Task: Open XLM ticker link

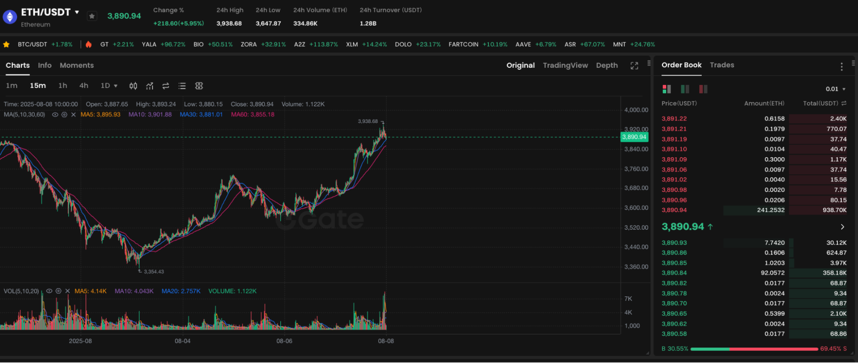Action: [367, 45]
